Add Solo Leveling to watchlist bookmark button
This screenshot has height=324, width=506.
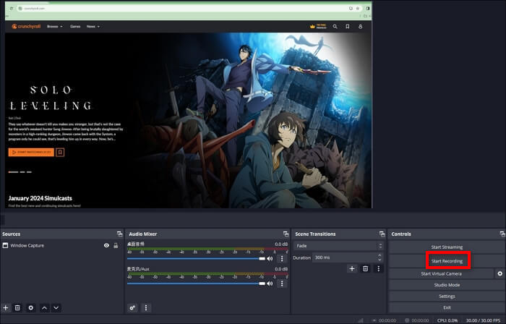pyautogui.click(x=60, y=152)
